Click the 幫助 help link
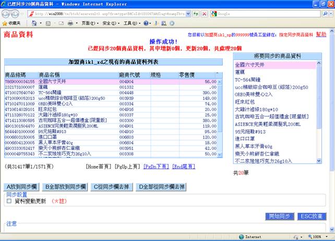335x241 pixels. pyautogui.click(x=321, y=34)
